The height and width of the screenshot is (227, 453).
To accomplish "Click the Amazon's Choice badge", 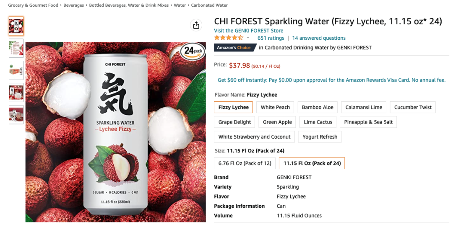I will point(234,48).
